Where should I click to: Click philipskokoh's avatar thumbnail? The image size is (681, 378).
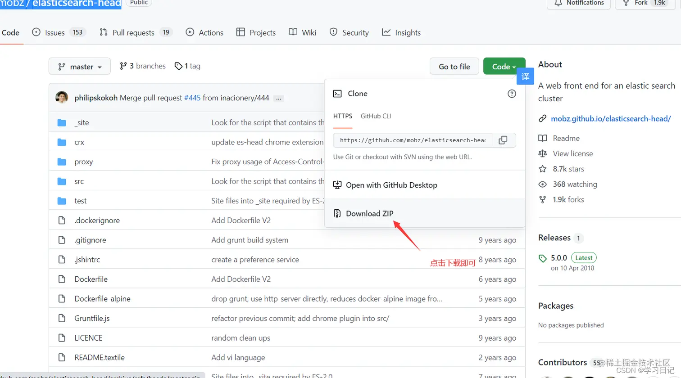pyautogui.click(x=62, y=97)
